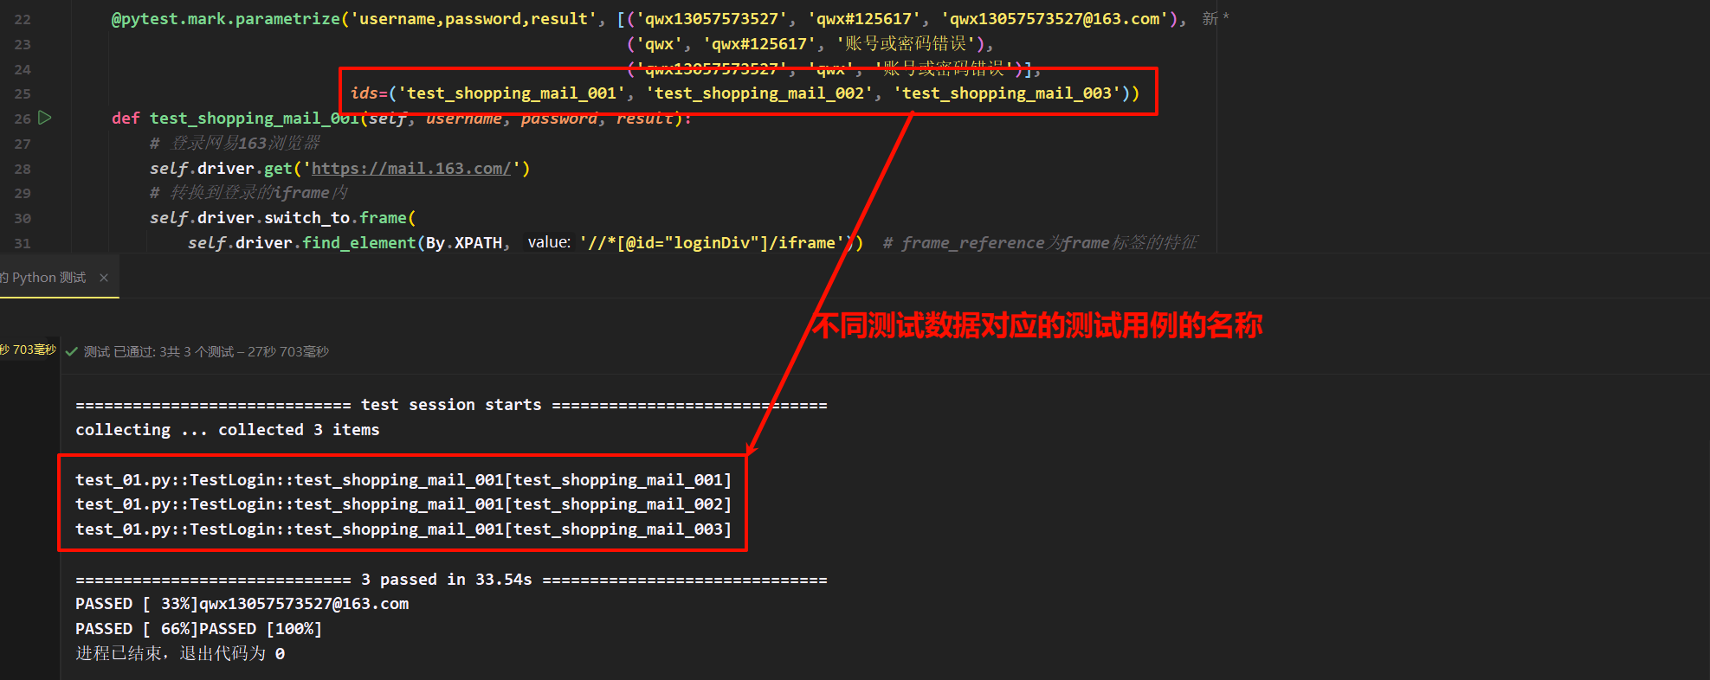Screen dimensions: 1710x680
Task: Run test via gutter arrow at line 26
Action: (x=45, y=118)
